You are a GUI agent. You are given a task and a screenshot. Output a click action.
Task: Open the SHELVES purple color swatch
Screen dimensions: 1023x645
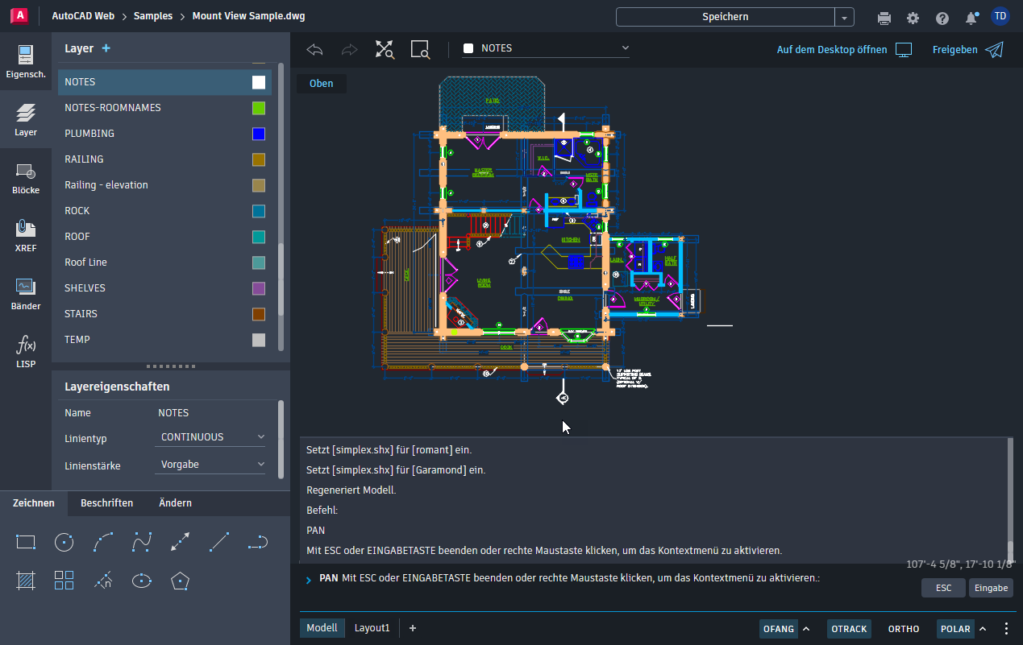(259, 288)
